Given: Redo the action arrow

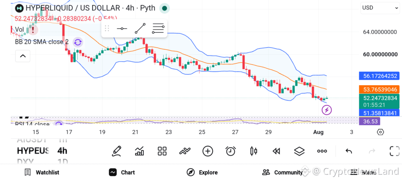Looking at the screenshot, I should [x=372, y=151].
